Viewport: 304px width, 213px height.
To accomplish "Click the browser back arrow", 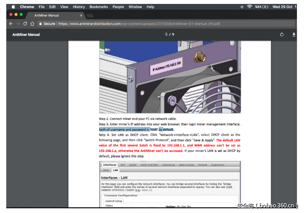I will pos(11,24).
